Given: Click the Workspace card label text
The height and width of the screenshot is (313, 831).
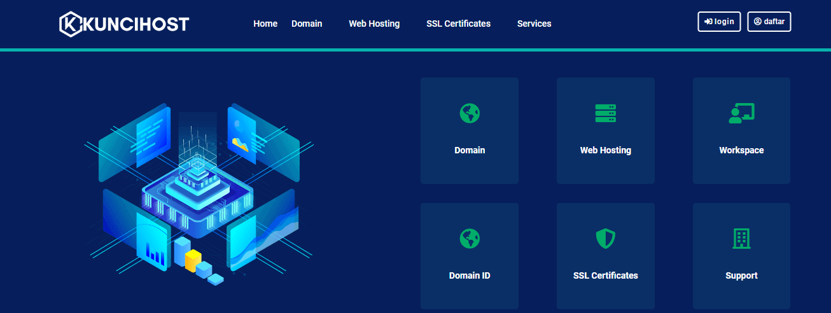Looking at the screenshot, I should [x=741, y=151].
